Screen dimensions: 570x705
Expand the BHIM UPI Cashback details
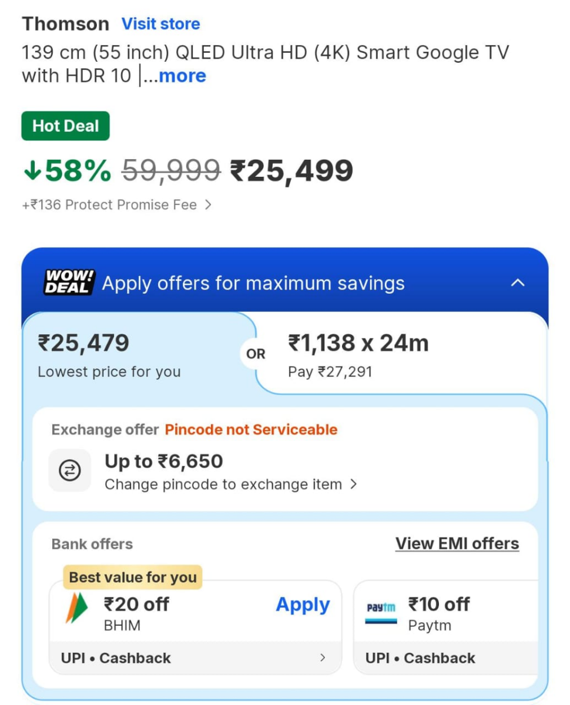194,658
